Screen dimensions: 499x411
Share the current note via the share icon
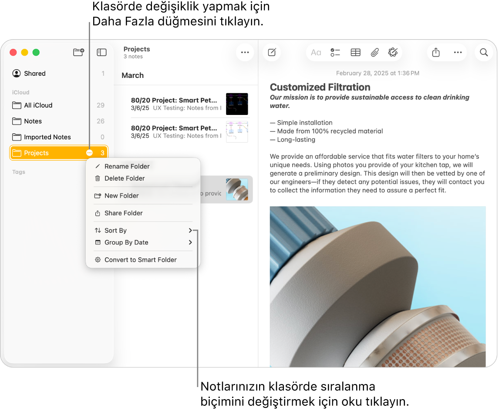(x=436, y=52)
